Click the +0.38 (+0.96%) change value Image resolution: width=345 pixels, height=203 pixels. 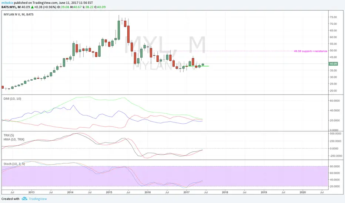[x=45, y=7]
